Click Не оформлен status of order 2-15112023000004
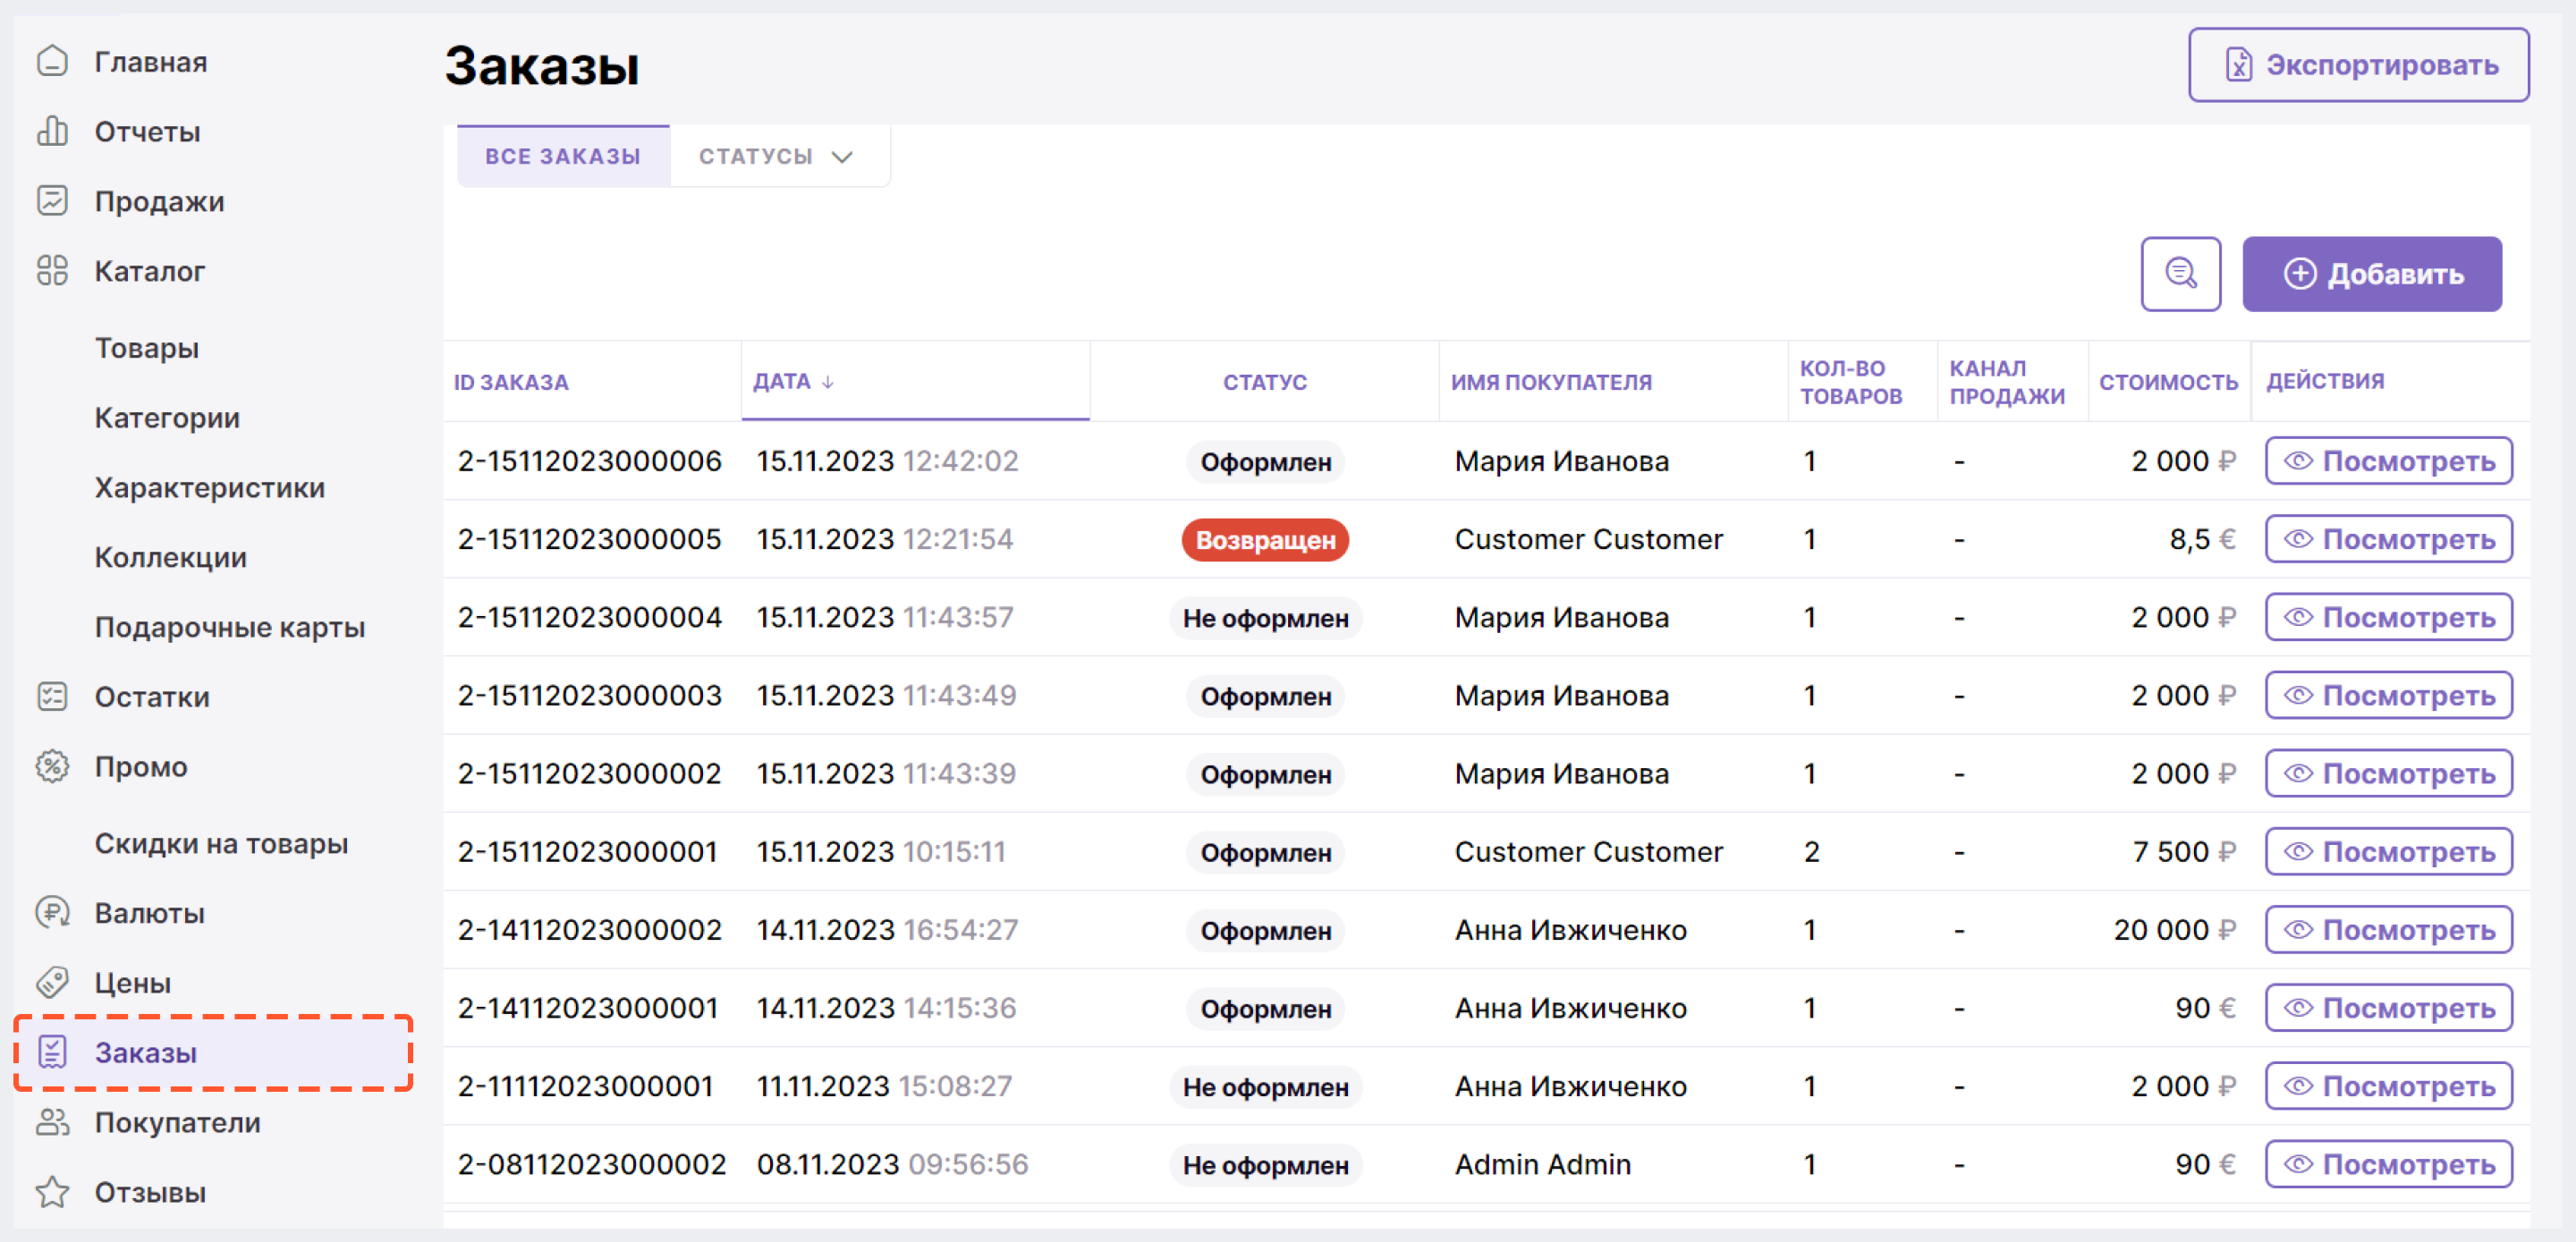The image size is (2576, 1242). coord(1265,618)
